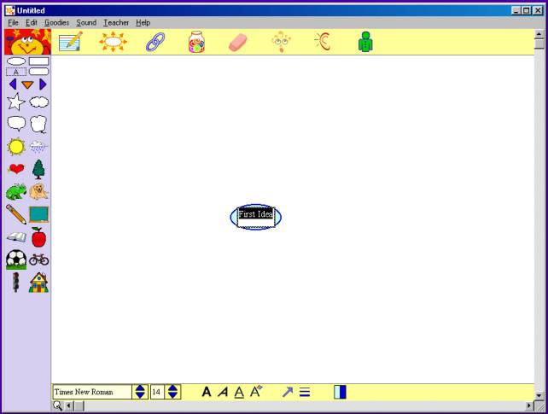Open the text color tool

click(x=256, y=392)
